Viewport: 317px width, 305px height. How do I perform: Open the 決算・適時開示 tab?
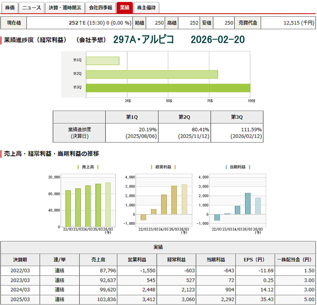pos(65,8)
